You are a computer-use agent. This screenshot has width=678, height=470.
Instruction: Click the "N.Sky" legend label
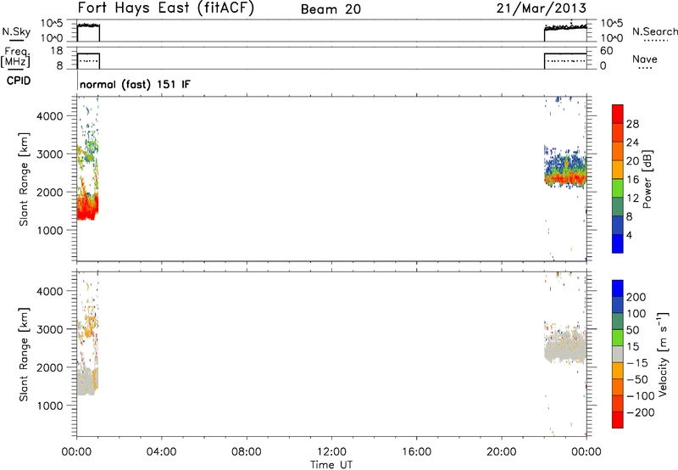(16, 31)
